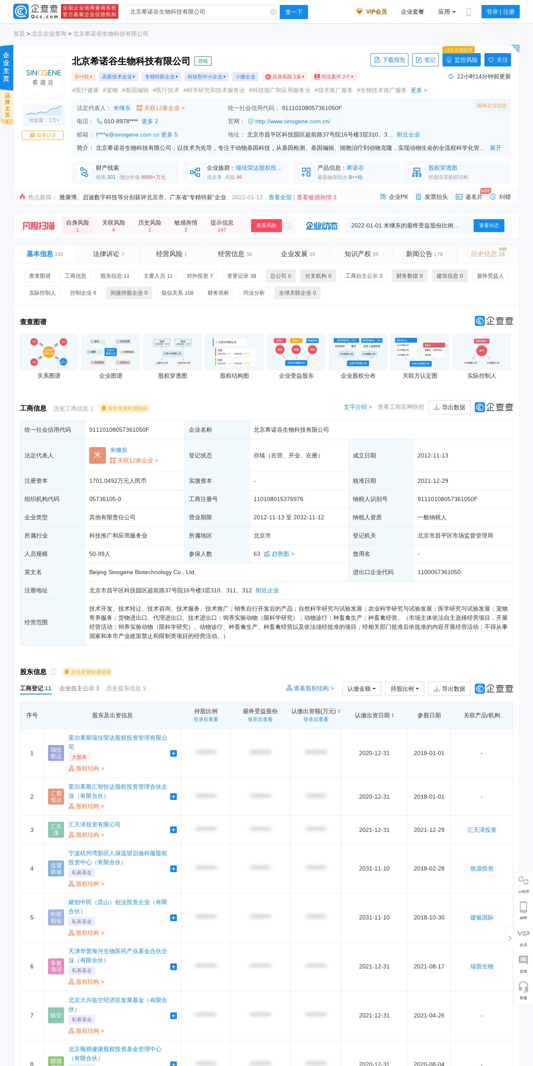533x1066 pixels.
Task: Open the 客服 headset side icon
Action: (523, 990)
